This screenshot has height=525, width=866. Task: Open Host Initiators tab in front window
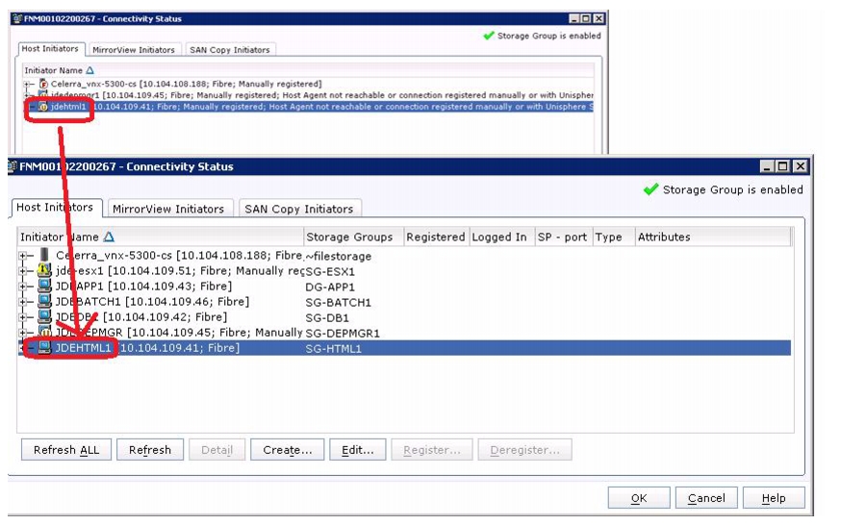57,208
